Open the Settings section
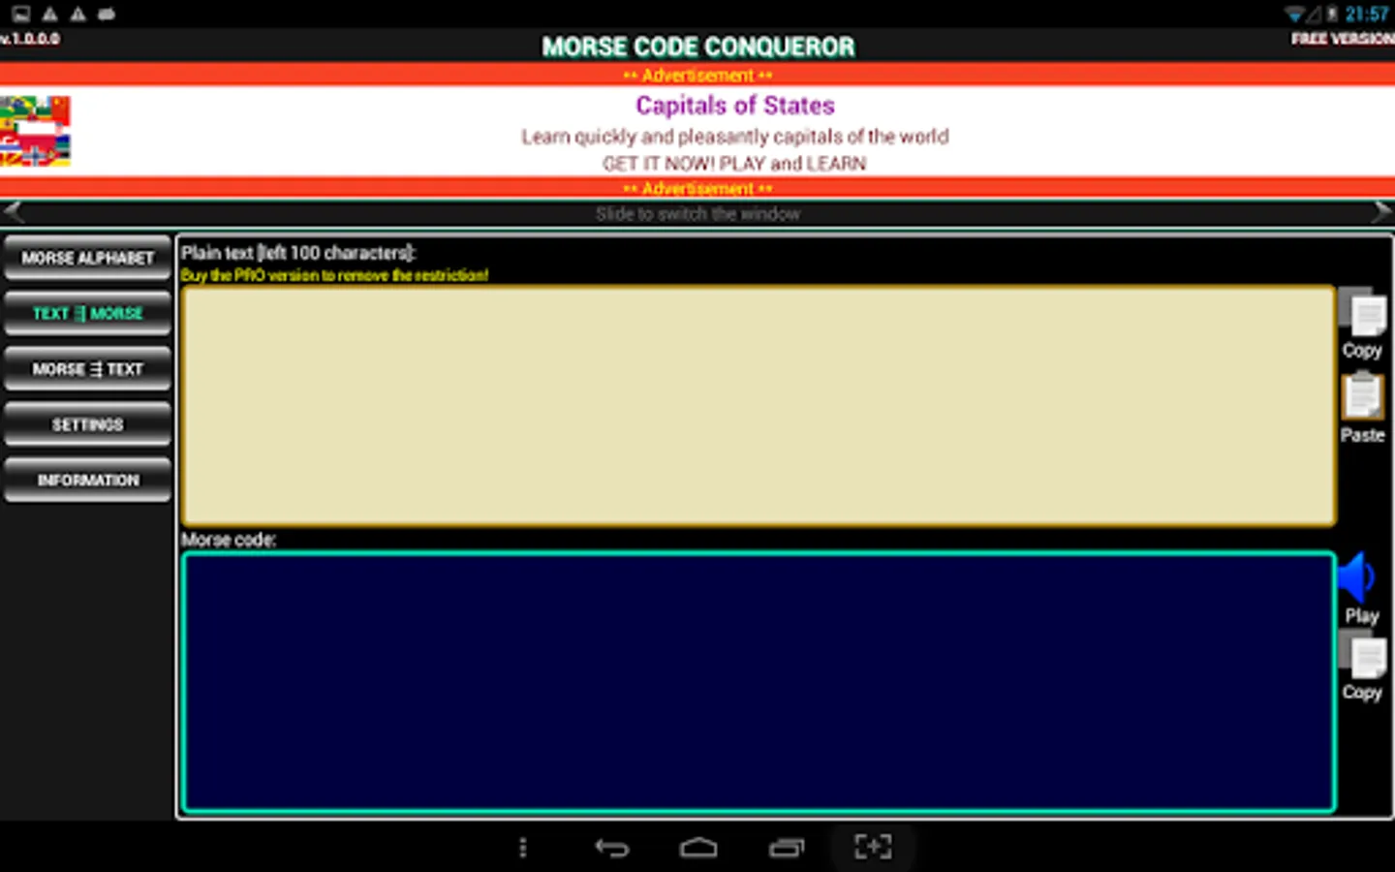 coord(87,424)
